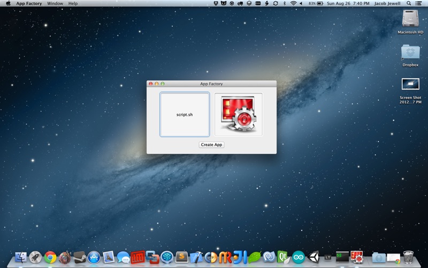Close the App Factory window
The height and width of the screenshot is (268, 428).
[x=151, y=84]
